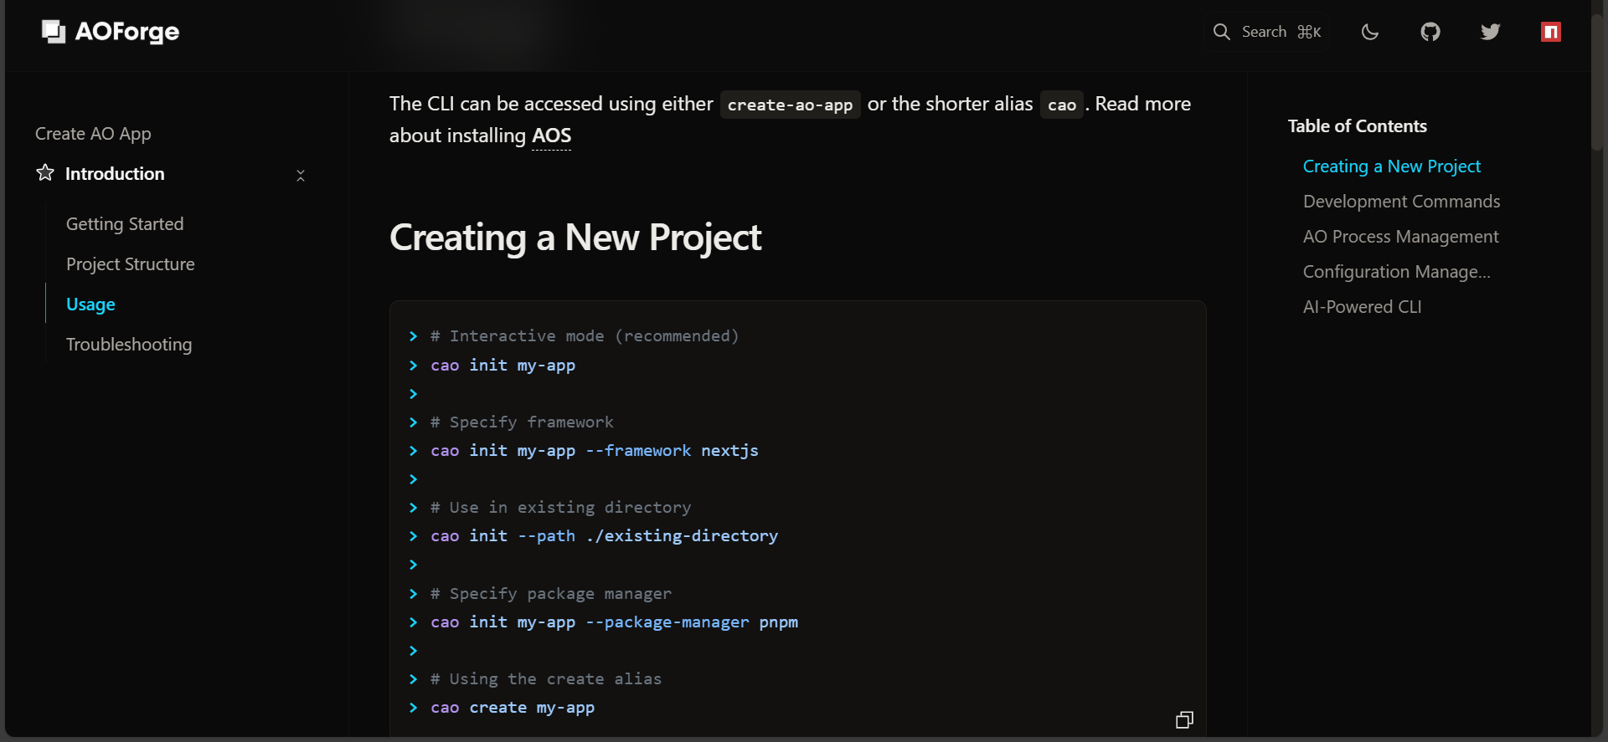This screenshot has width=1608, height=742.
Task: Toggle dark mode moon icon
Action: click(x=1370, y=32)
